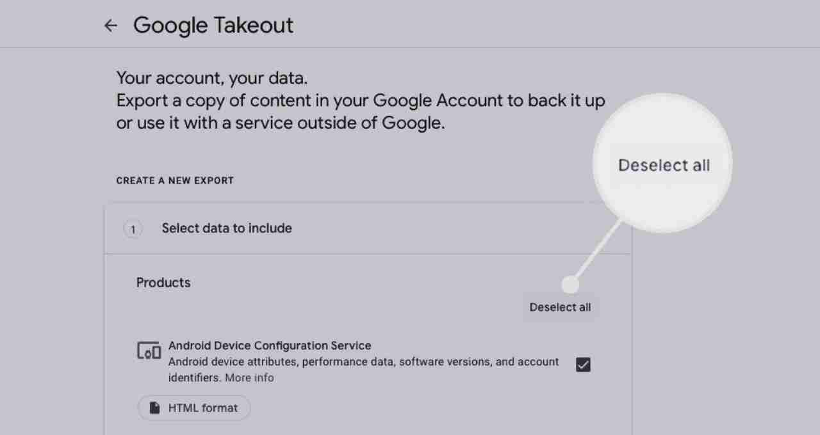The width and height of the screenshot is (820, 435).
Task: Click the magnified Deselect all callout
Action: pos(664,165)
